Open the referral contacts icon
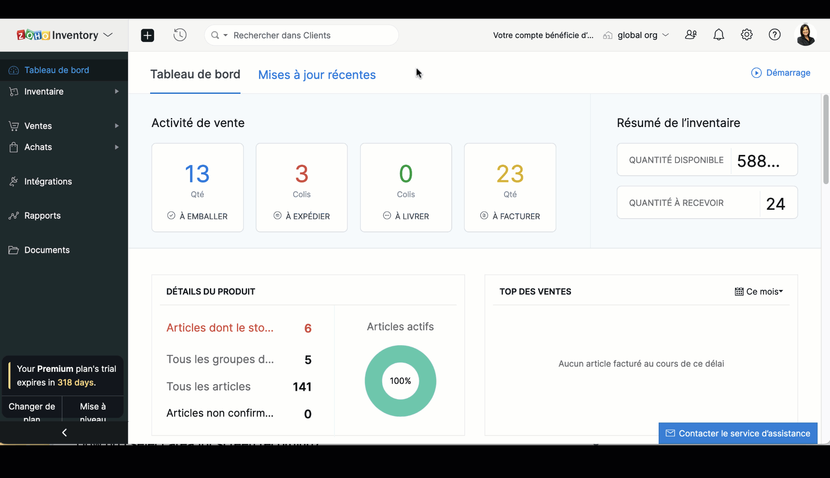 pyautogui.click(x=691, y=35)
